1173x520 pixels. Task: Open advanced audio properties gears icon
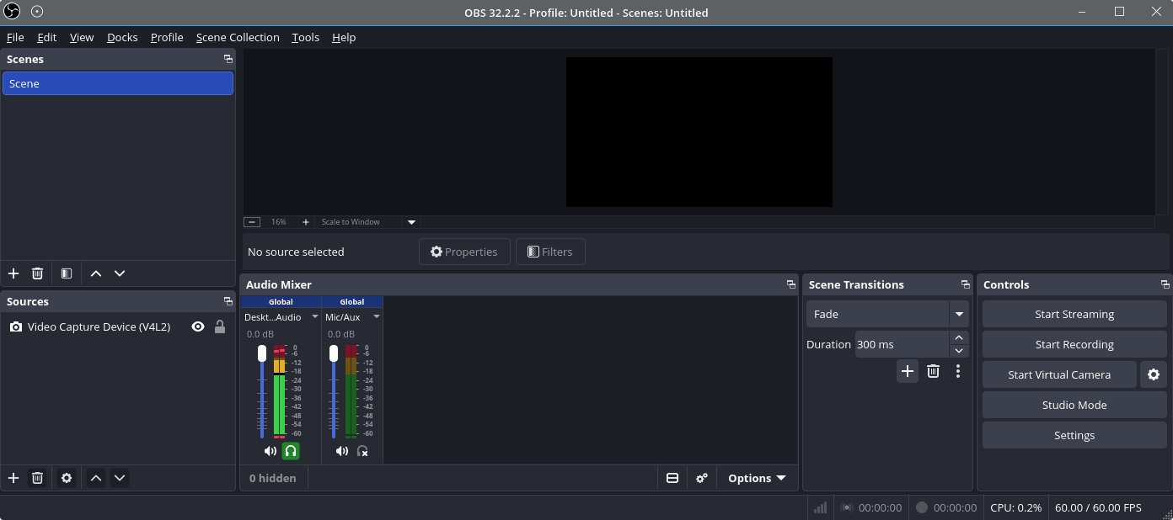pyautogui.click(x=702, y=478)
